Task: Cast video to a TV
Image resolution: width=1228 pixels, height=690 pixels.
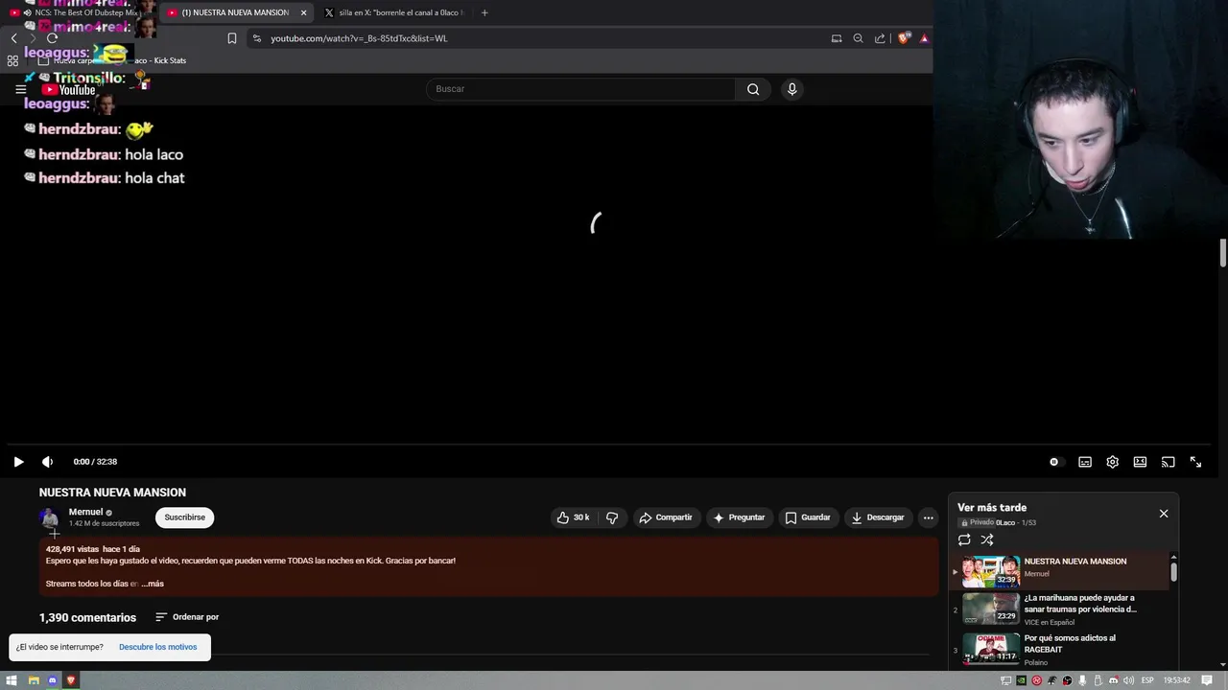Action: (x=1168, y=462)
